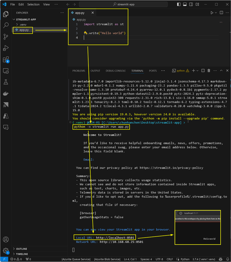Open the Selection menu
The height and width of the screenshot is (262, 231).
pyautogui.click(x=33, y=4)
